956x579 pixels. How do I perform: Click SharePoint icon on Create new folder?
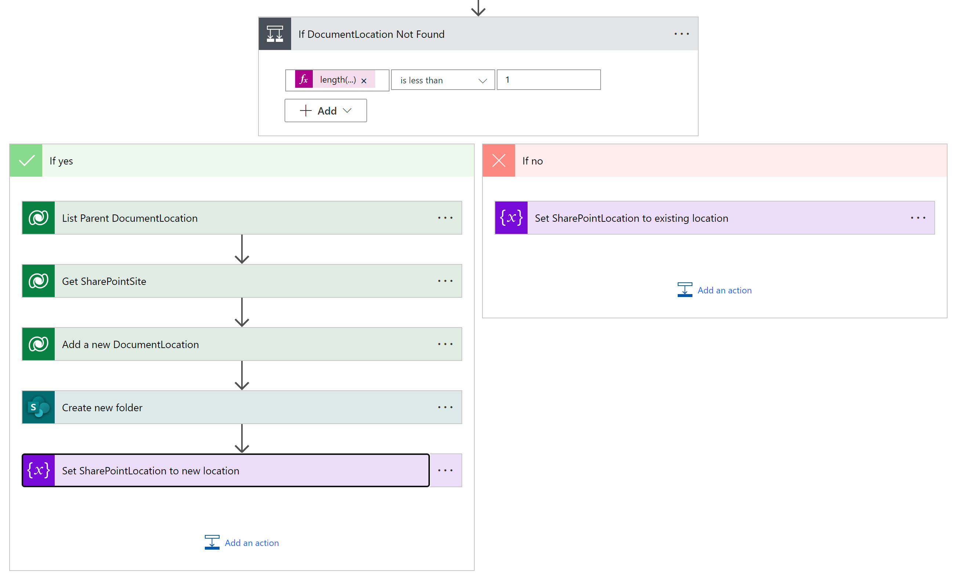39,407
